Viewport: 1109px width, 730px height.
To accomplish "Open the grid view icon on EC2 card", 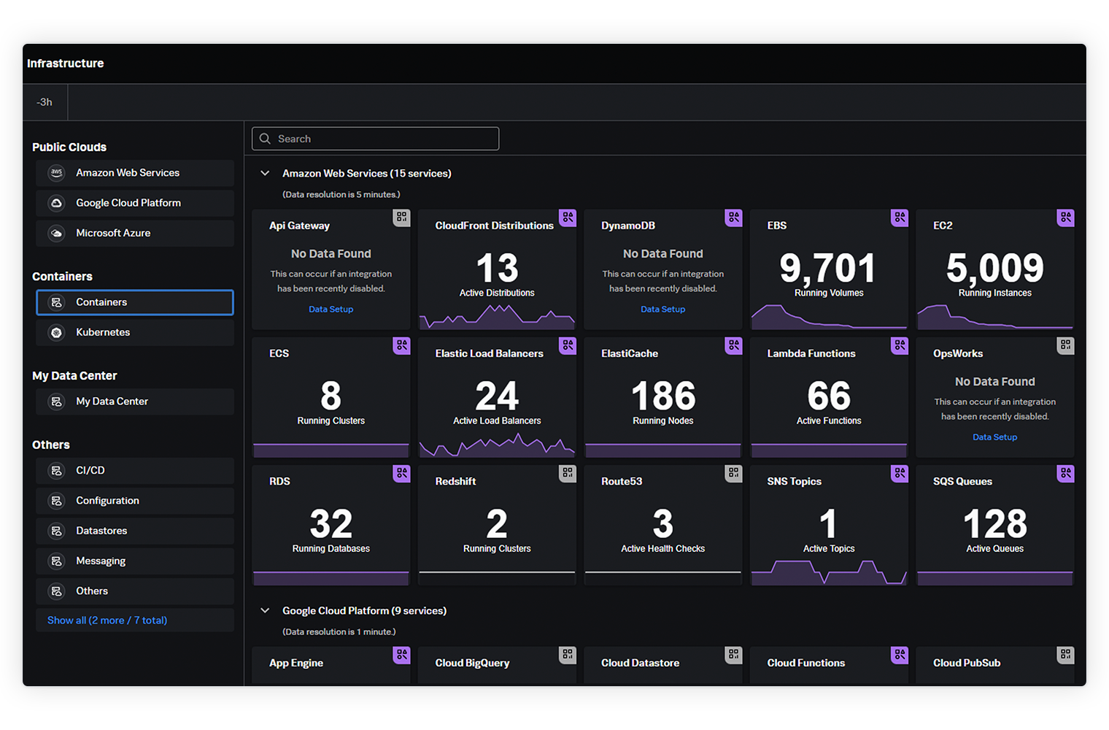I will (1065, 218).
